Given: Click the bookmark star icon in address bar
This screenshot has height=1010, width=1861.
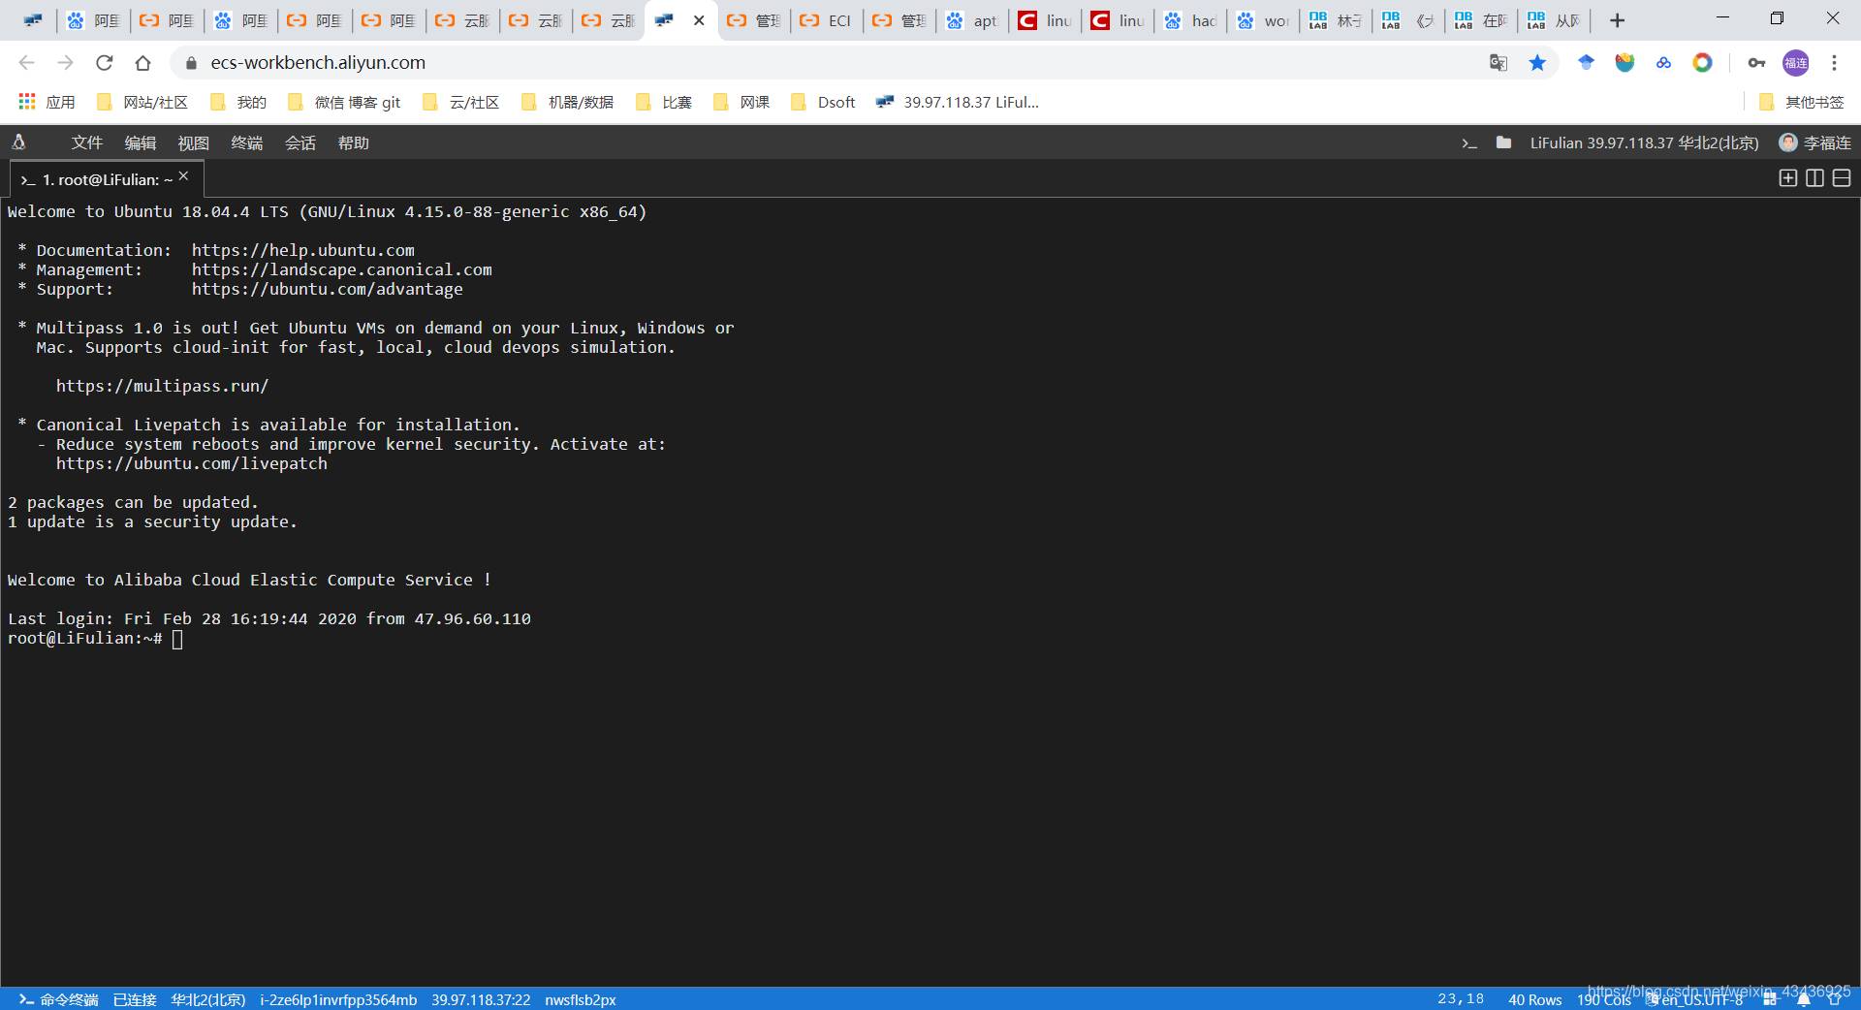Looking at the screenshot, I should [1537, 63].
